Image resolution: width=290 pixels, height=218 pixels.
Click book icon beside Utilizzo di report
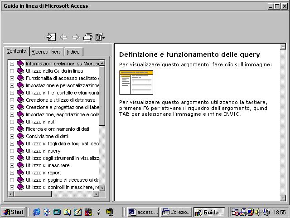tap(20, 173)
